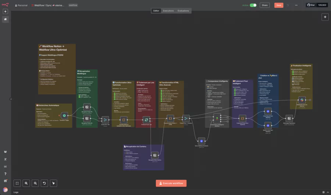Click the webflow tag chip

click(73, 5)
